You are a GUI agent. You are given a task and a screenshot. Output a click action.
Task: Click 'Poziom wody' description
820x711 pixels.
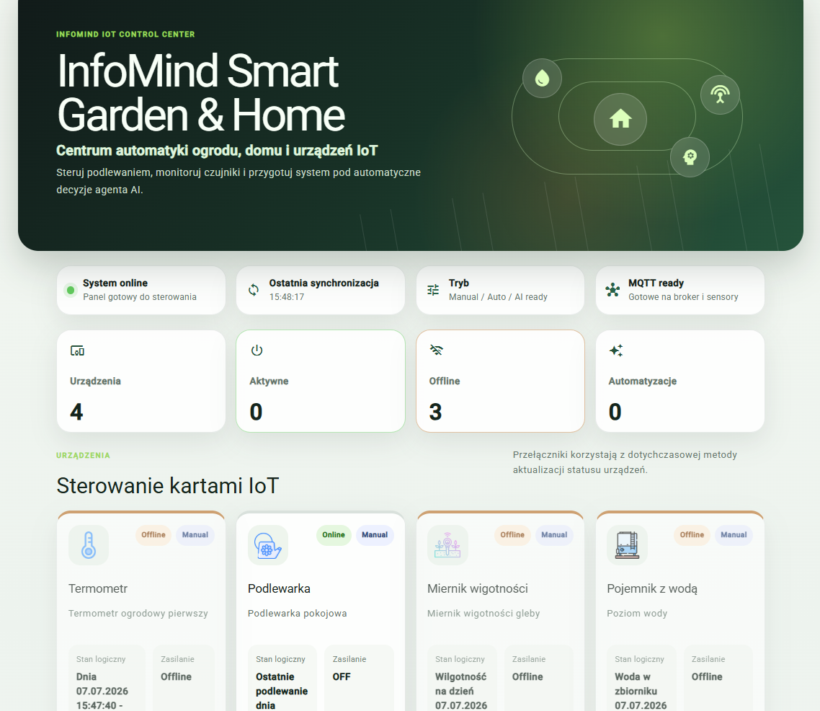637,613
